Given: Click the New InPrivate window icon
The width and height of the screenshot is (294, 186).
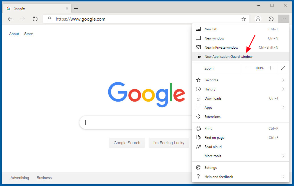Looking at the screenshot, I should (198, 47).
